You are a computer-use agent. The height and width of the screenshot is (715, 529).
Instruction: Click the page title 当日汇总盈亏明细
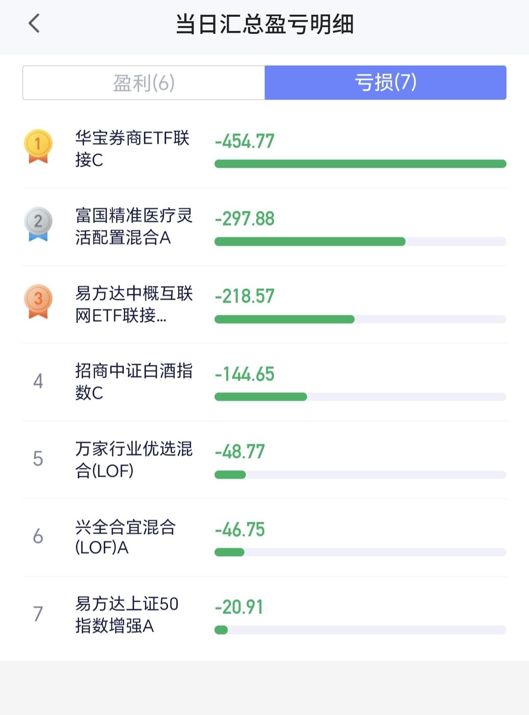pos(264,24)
